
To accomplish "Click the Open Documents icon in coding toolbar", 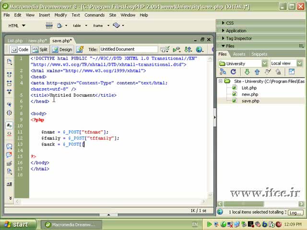I will (9, 62).
